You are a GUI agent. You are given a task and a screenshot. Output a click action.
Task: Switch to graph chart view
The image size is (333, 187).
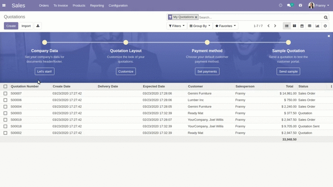point(317,26)
